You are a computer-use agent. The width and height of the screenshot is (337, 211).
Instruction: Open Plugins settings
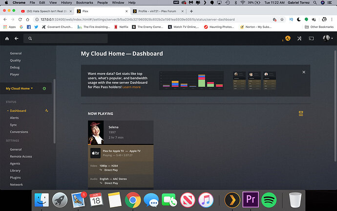(x=15, y=178)
